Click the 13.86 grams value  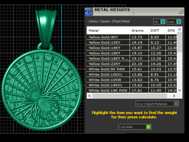(x=137, y=75)
